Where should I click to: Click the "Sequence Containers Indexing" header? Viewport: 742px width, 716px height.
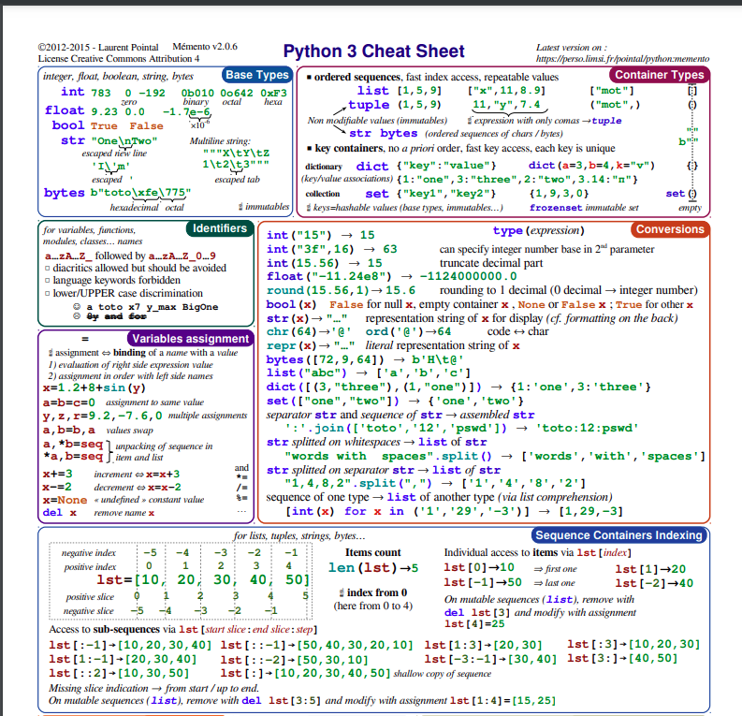(619, 535)
